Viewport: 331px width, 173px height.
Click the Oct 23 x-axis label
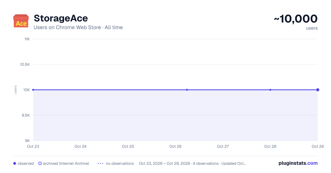(33, 146)
